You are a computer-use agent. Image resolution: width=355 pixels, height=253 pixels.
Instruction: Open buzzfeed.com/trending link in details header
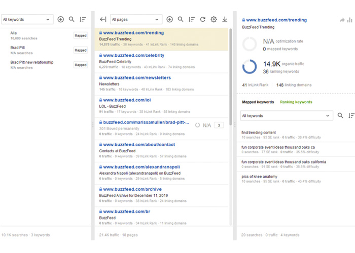[276, 20]
